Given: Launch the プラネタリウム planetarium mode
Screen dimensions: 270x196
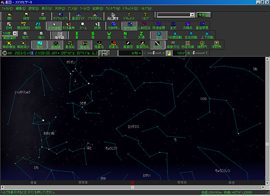Looking at the screenshot, I should 95,16.
